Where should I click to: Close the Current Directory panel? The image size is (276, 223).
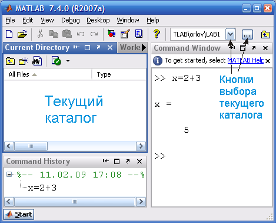pyautogui.click(x=110, y=47)
